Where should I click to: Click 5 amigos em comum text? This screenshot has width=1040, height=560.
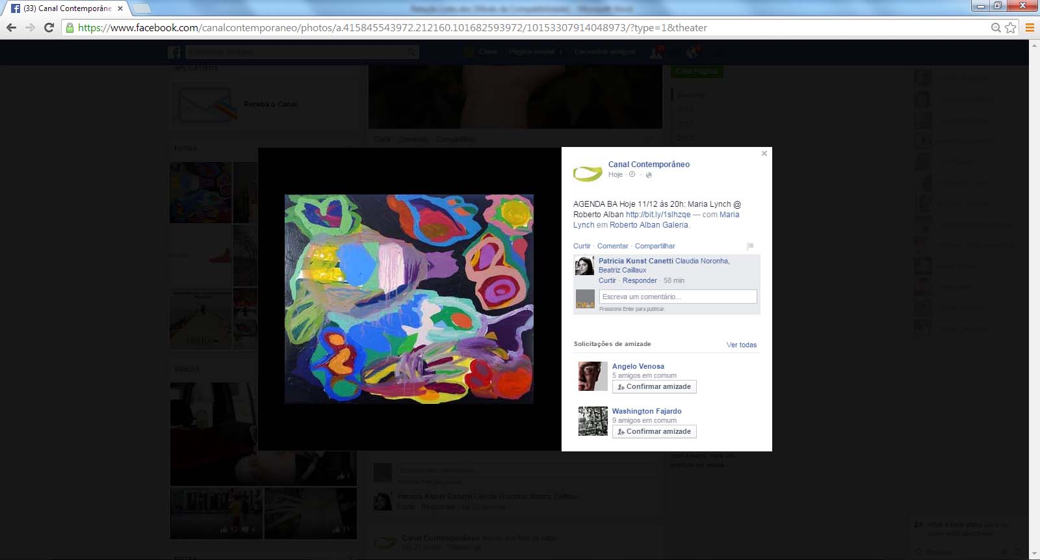pos(644,375)
